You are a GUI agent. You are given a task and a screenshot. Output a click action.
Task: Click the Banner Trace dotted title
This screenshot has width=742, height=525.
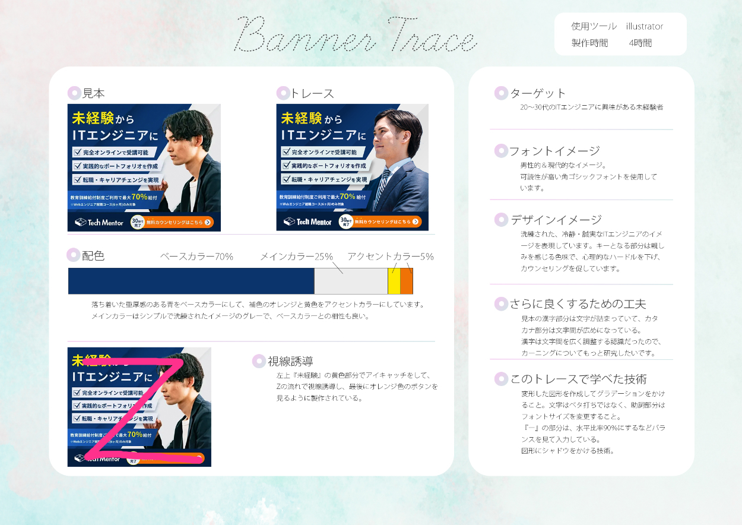(x=356, y=36)
